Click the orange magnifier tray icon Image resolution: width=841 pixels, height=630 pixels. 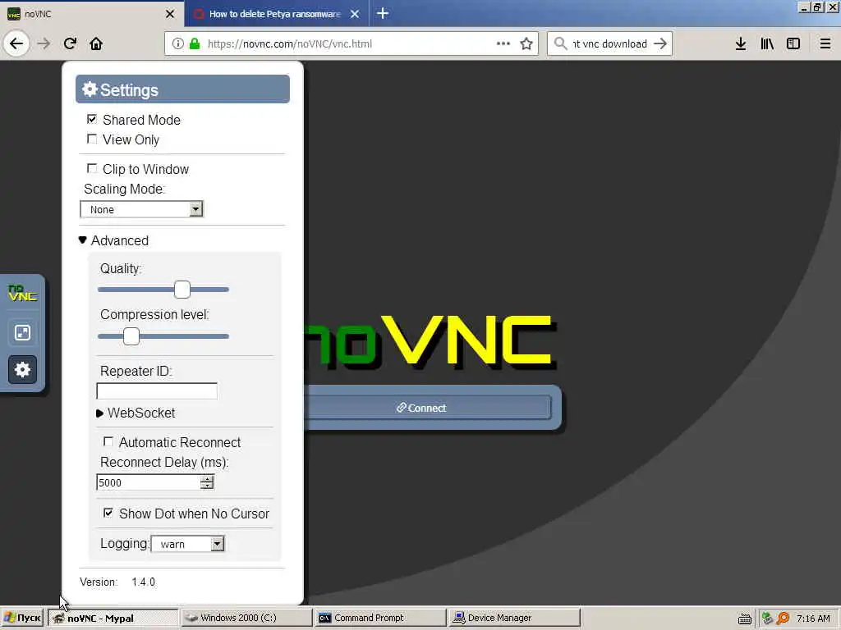click(783, 619)
